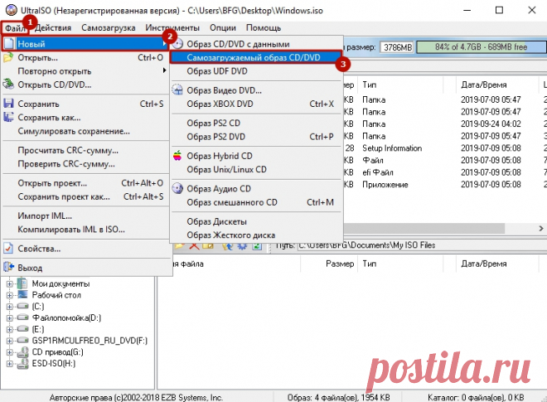Click the Рабочий стол desktop icon in tree

[22, 294]
